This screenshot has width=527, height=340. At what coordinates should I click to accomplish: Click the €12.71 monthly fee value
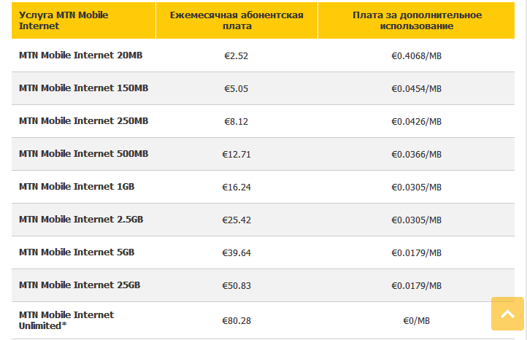(236, 154)
